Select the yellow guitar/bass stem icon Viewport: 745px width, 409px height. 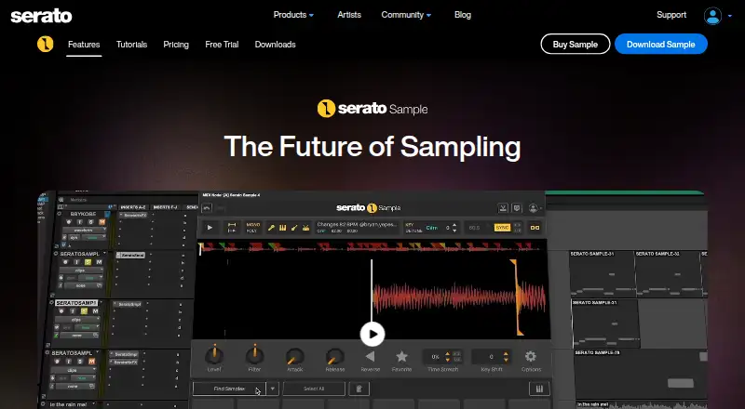294,228
